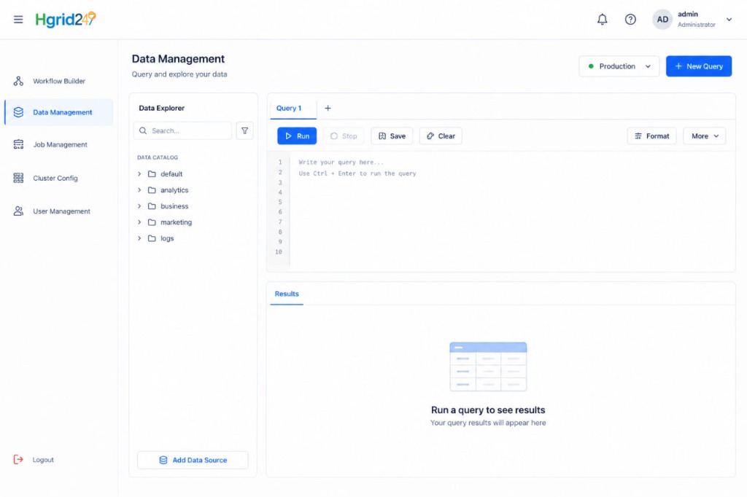Save the query with Save button
The image size is (747, 497).
tap(392, 136)
